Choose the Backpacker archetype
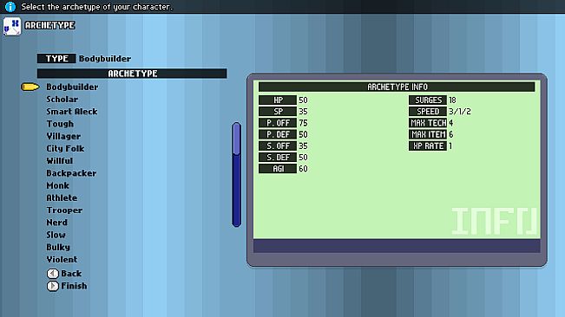This screenshot has width=565, height=317. 71,173
